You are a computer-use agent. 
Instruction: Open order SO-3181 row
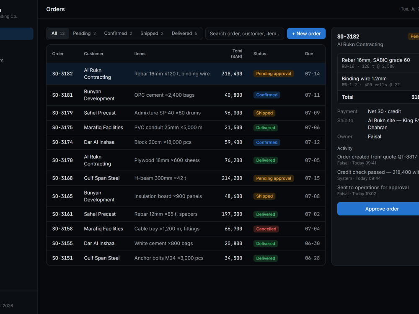point(186,95)
